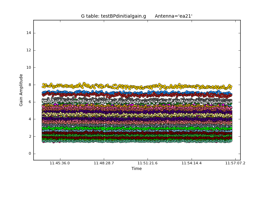Click the y-axis tick label 2
The image size is (267, 200).
(30, 136)
